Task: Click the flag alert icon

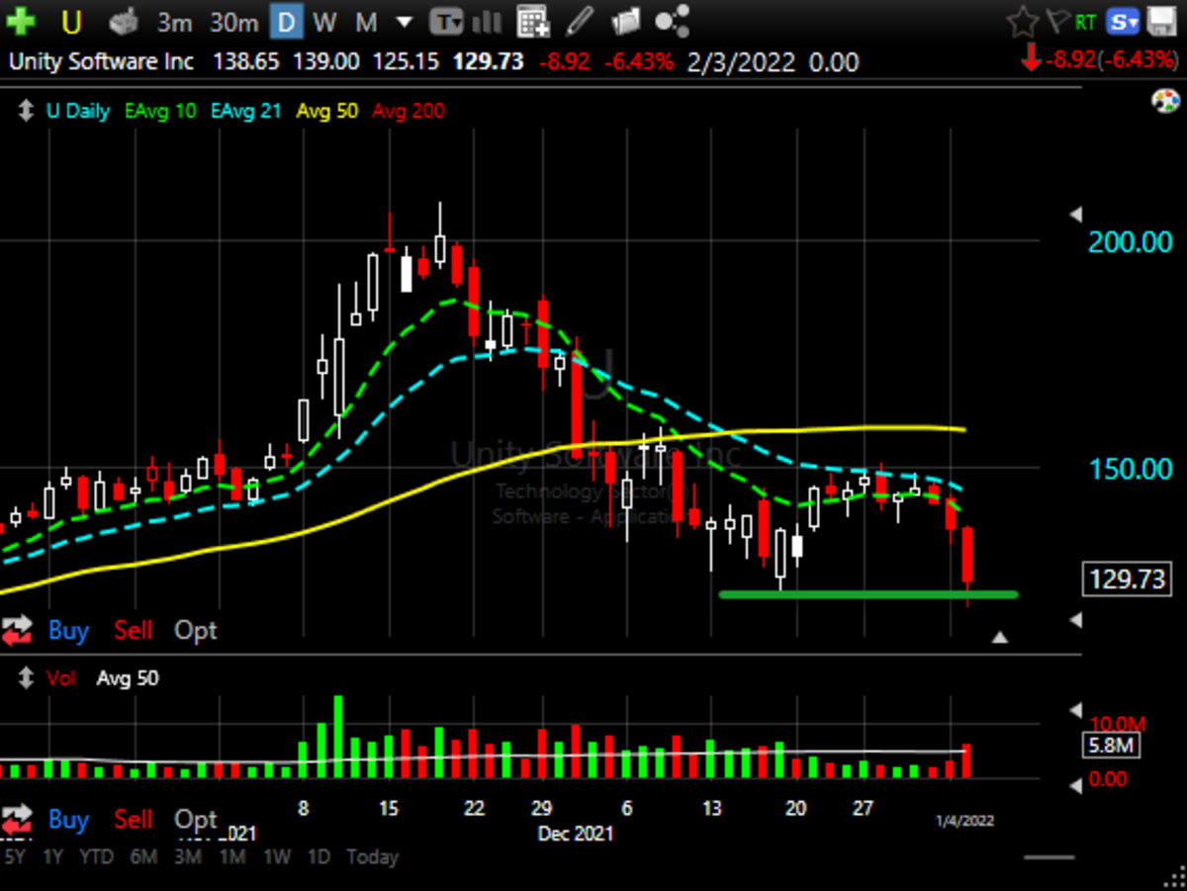Action: [x=1055, y=21]
